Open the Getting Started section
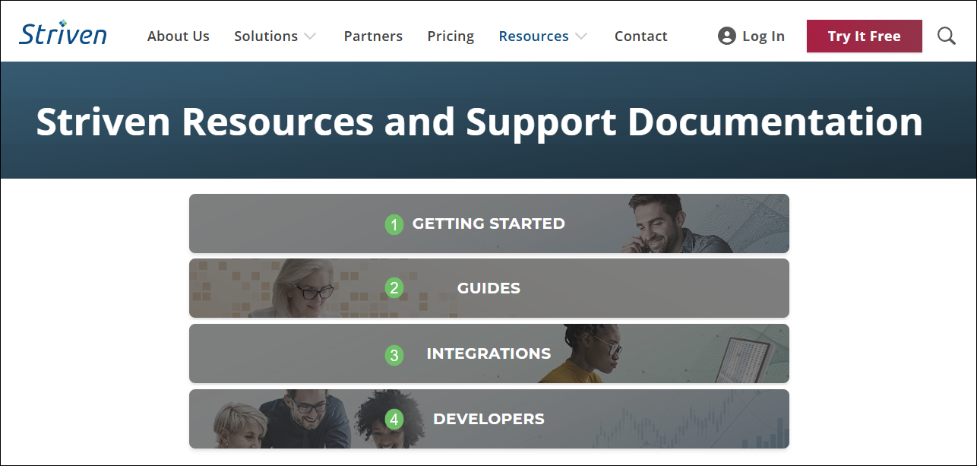Viewport: 977px width, 466px height. click(x=489, y=223)
